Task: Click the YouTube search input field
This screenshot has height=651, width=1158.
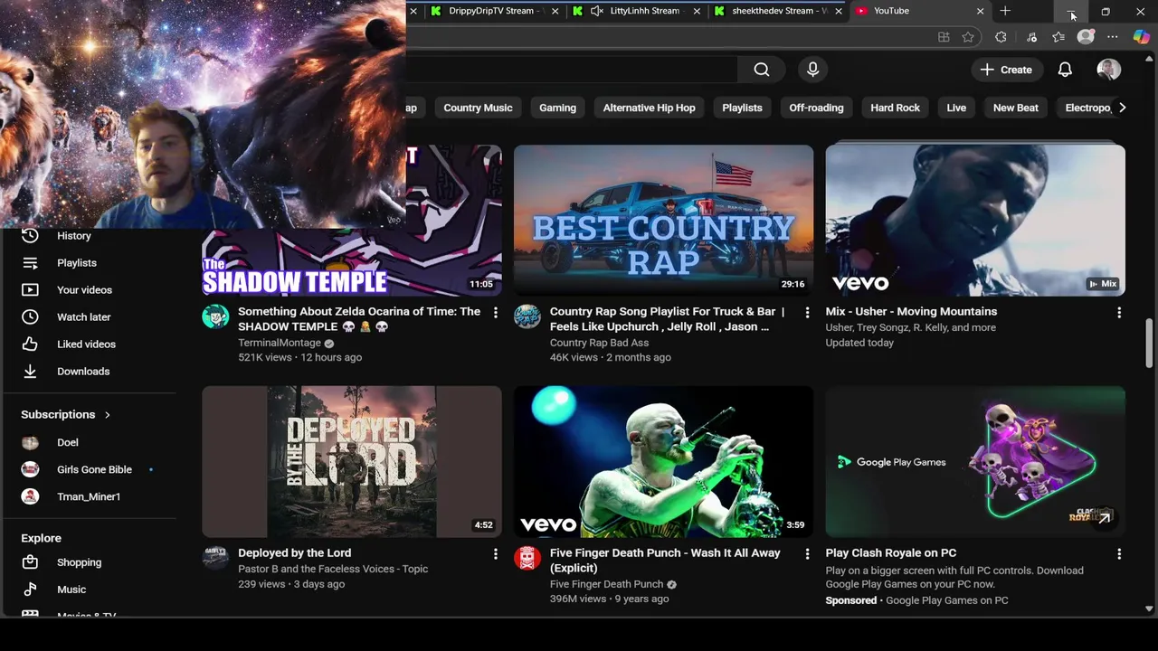Action: click(572, 70)
